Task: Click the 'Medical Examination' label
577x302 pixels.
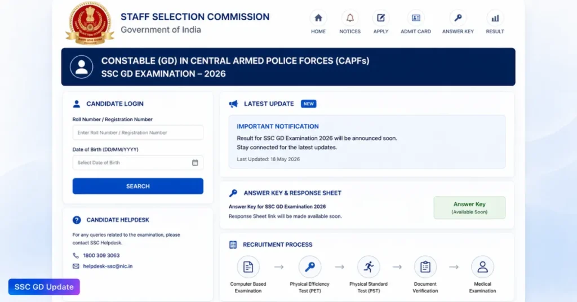Action: [482, 287]
